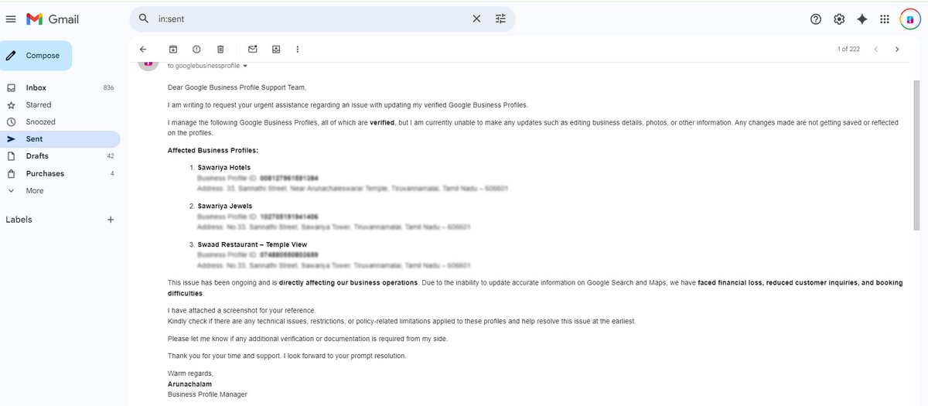Go to the older message arrow
928x406 pixels.
coord(897,49)
